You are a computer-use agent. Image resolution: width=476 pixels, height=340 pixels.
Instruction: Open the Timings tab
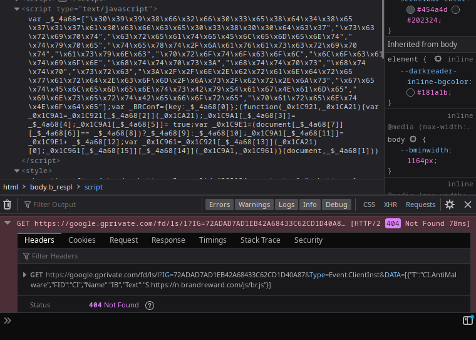coord(213,240)
